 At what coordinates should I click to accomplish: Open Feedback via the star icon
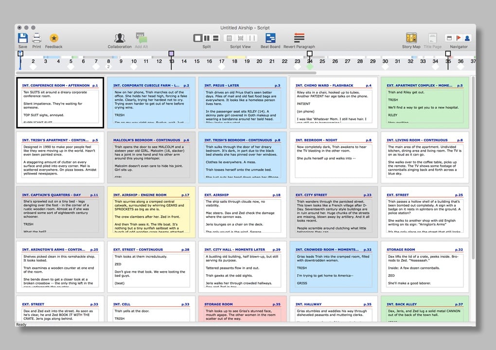tap(54, 38)
